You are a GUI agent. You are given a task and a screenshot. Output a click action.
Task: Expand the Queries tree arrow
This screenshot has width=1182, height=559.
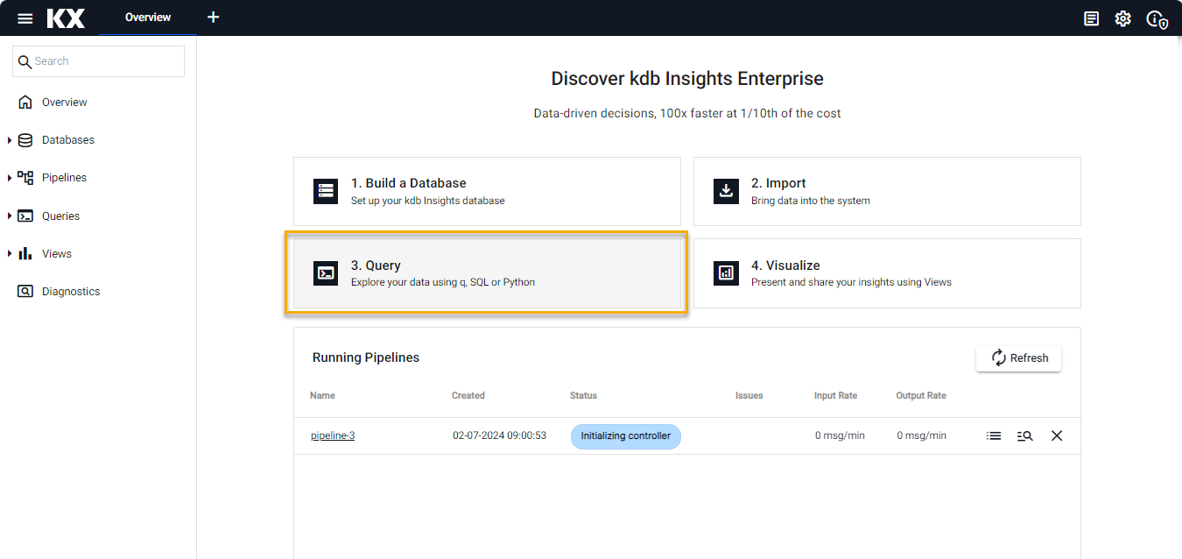click(x=10, y=216)
